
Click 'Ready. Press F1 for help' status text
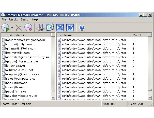16,104
